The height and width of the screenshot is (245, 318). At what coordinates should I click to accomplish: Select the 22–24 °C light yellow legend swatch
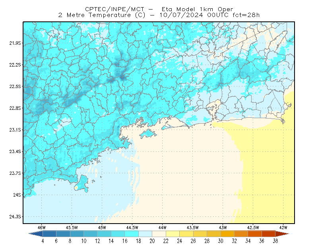pyautogui.click(x=173, y=234)
